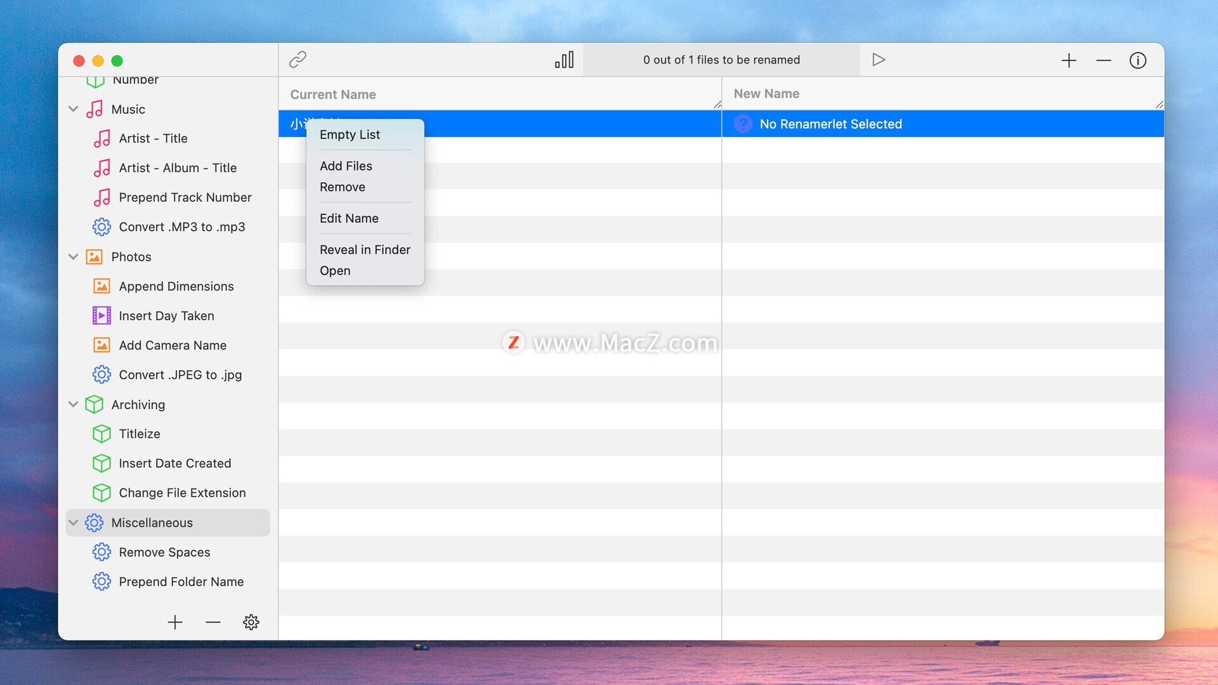Click the sidebar gear settings icon

point(251,622)
